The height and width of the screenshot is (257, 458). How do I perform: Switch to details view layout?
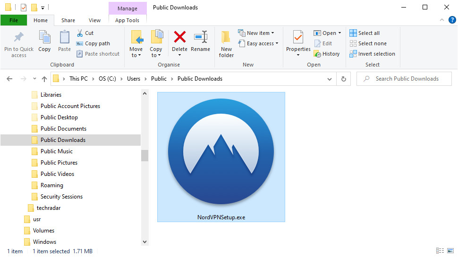click(x=440, y=250)
